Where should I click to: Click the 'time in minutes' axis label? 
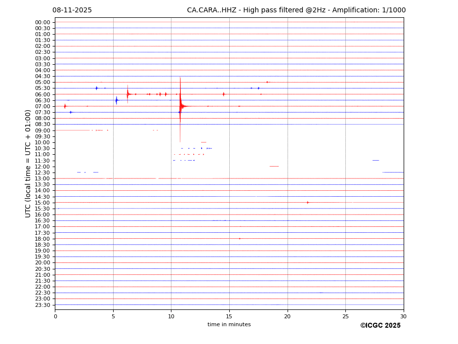click(x=229, y=324)
